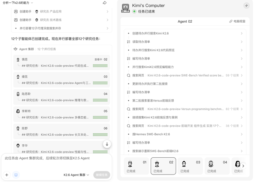Select agent tab 01 in bottom strip
Screen dimensions: 254x182
click(136, 166)
